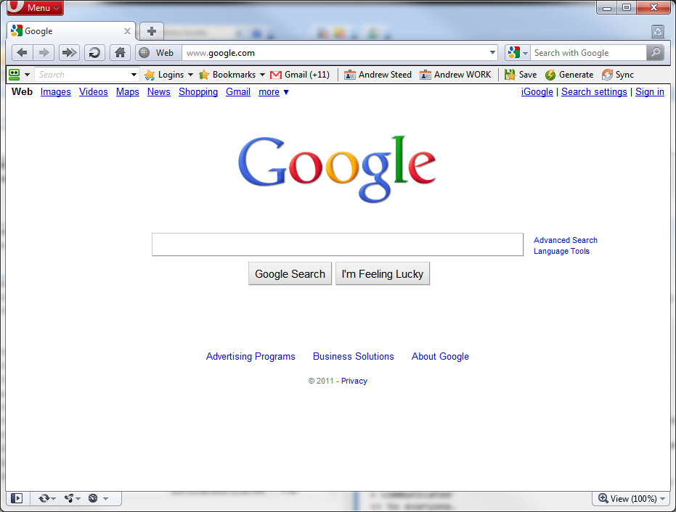The height and width of the screenshot is (512, 676).
Task: Open the closed tabs trash icon
Action: [657, 31]
